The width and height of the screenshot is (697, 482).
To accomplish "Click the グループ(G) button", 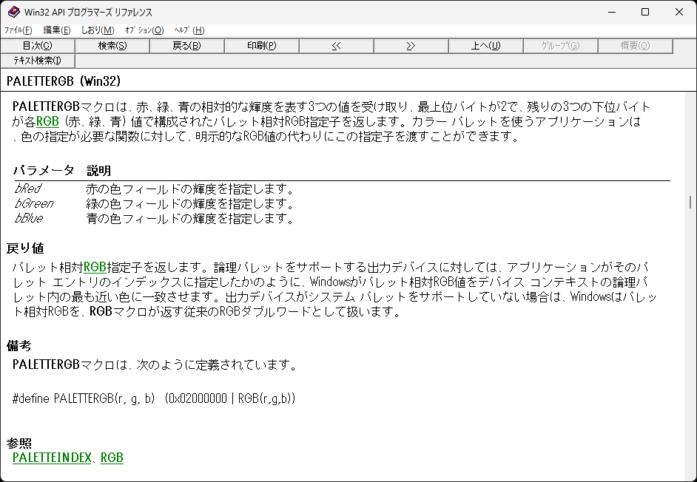I will (561, 46).
